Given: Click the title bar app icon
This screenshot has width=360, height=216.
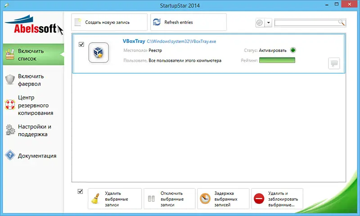Looking at the screenshot, I should pos(6,5).
